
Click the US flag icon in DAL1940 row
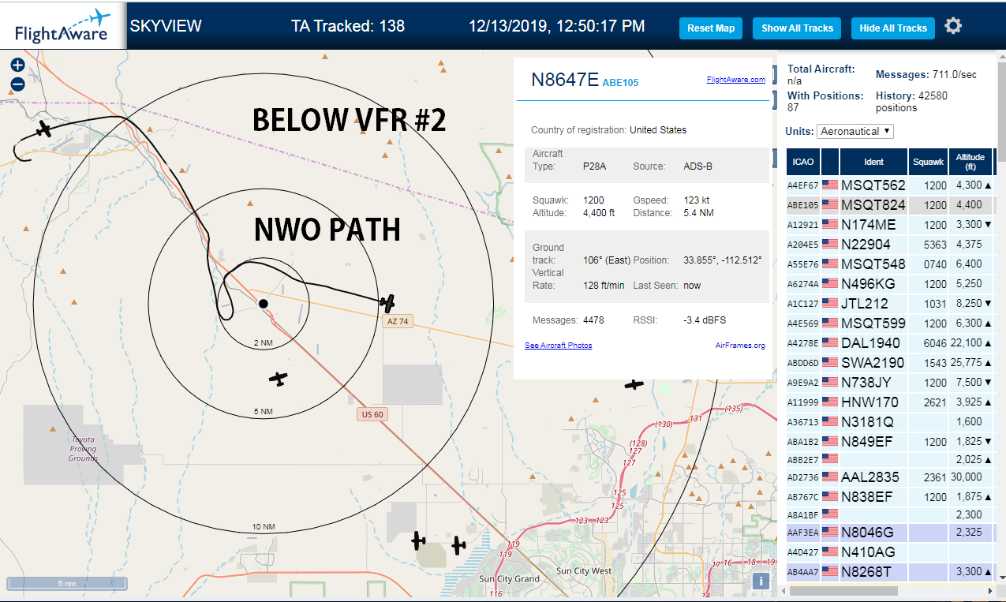830,343
